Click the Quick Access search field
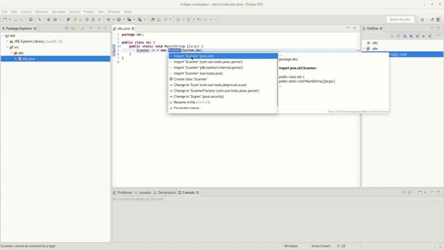The height and width of the screenshot is (250, 444). coord(400,19)
